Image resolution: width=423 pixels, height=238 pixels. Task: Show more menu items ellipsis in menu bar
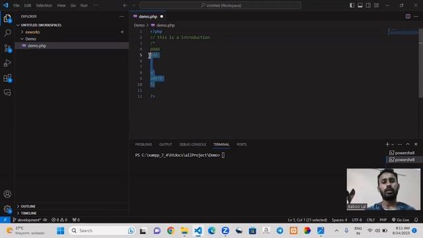tap(96, 5)
